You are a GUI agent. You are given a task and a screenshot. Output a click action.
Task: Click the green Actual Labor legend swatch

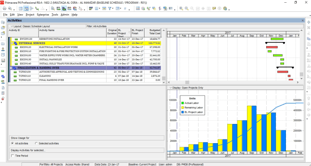[182, 103]
